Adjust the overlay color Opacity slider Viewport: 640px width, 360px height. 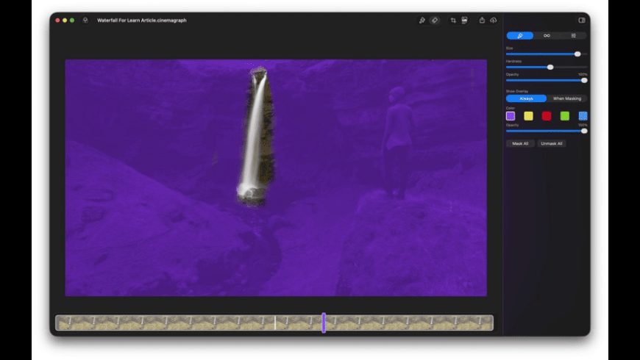[x=547, y=131]
